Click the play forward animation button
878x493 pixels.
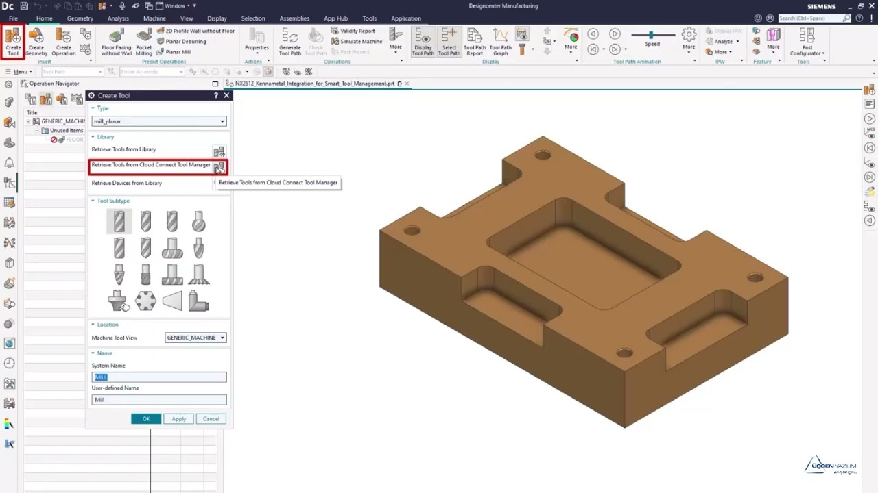point(615,34)
